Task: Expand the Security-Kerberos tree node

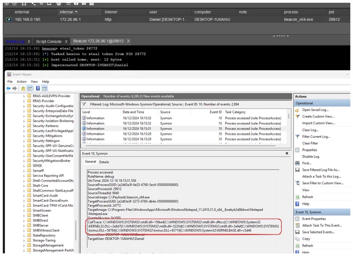Action: tap(24, 126)
